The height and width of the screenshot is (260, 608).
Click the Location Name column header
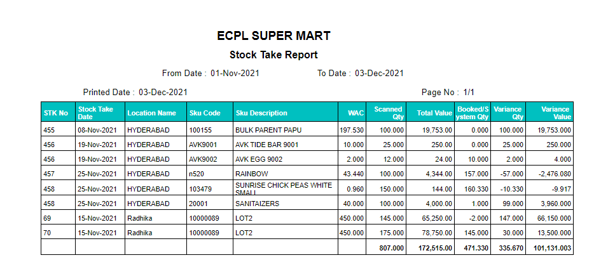[x=156, y=113]
